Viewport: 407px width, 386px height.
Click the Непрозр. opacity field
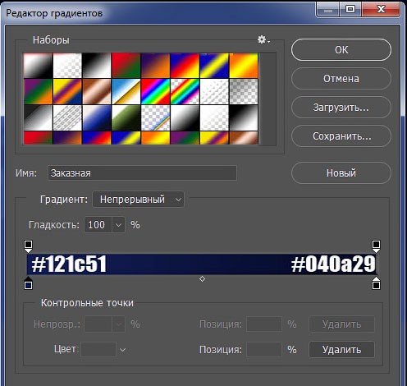[x=98, y=324]
